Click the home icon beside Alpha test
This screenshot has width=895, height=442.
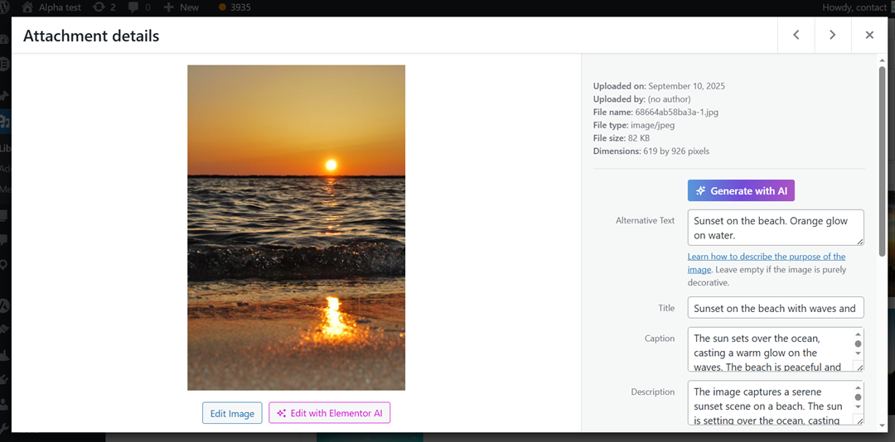27,7
